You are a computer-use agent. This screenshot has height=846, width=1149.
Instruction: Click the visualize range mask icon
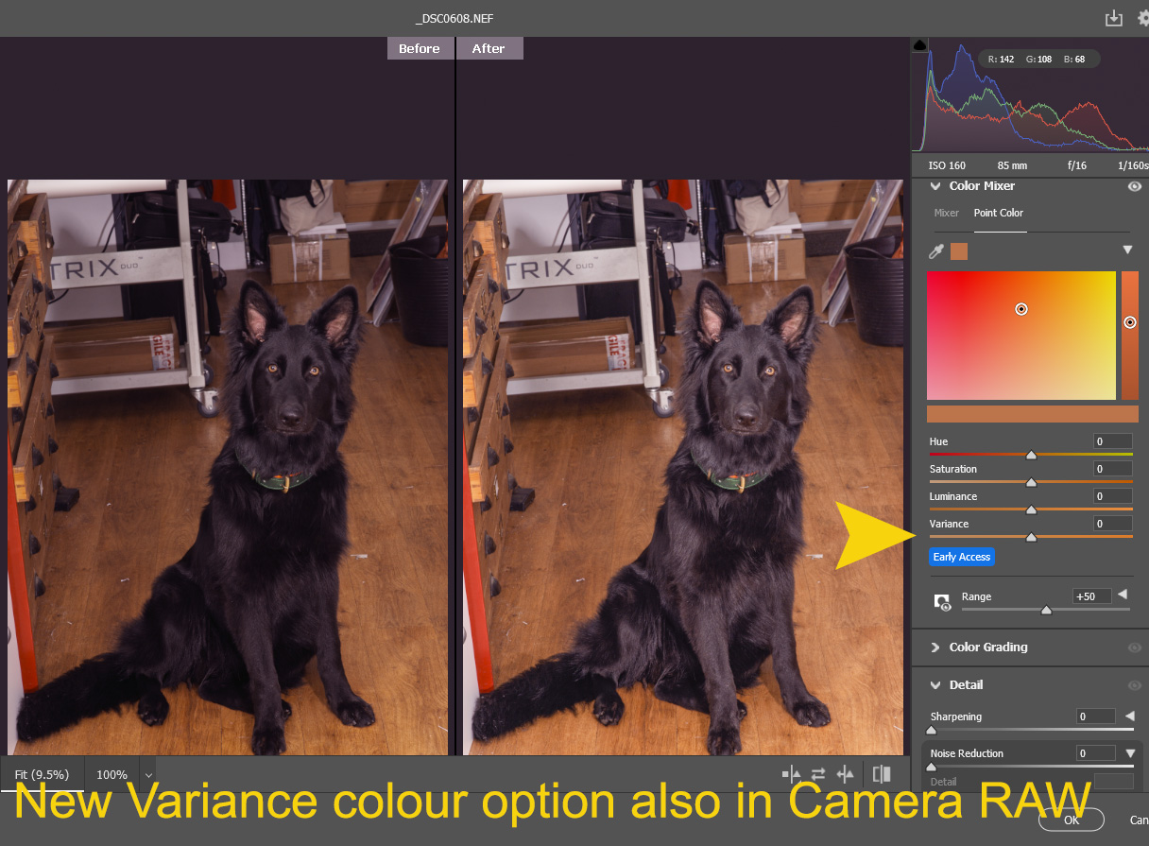click(x=941, y=602)
